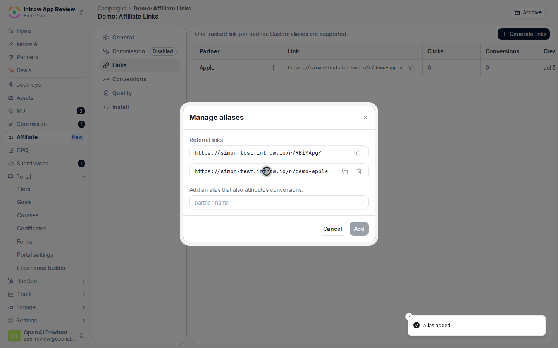The height and width of the screenshot is (348, 558).
Task: Click the Disabled badge next to Commission
Action: click(163, 51)
